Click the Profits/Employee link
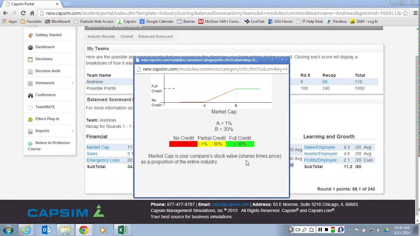Image resolution: width=420 pixels, height=236 pixels. click(x=320, y=160)
